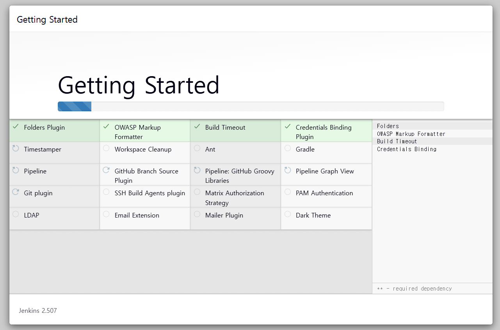Click the pending circle beside PAM Authentication
Image resolution: width=500 pixels, height=330 pixels.
pyautogui.click(x=288, y=192)
